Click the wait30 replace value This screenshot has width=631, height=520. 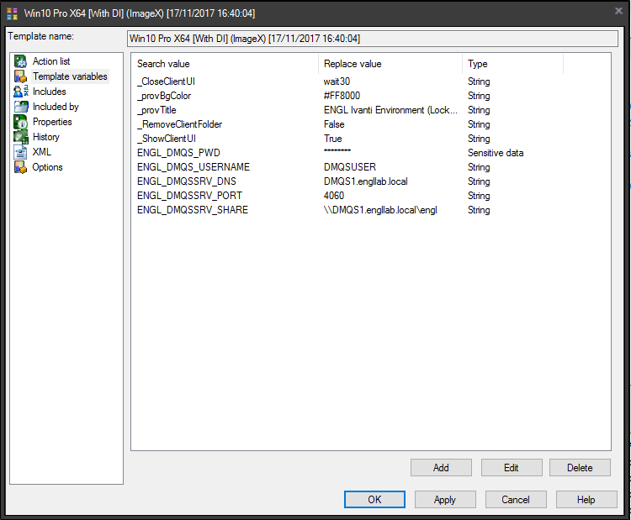pos(337,81)
